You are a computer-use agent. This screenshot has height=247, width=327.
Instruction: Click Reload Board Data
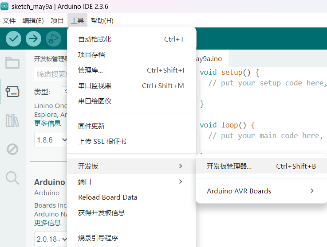click(x=132, y=197)
